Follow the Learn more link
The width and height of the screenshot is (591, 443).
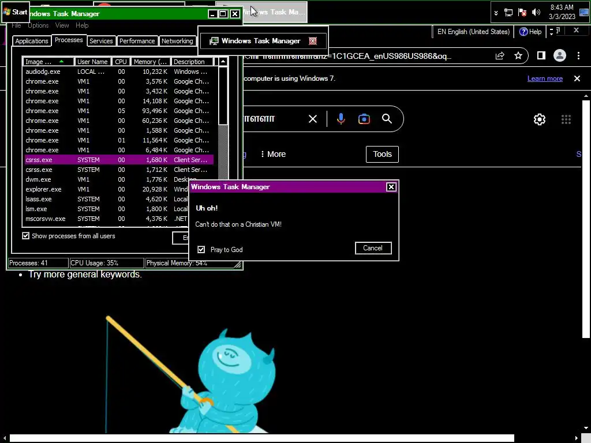[x=545, y=78]
